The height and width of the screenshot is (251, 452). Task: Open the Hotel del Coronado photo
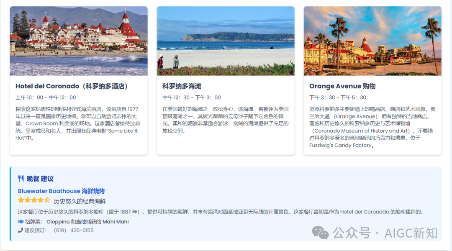click(x=79, y=41)
